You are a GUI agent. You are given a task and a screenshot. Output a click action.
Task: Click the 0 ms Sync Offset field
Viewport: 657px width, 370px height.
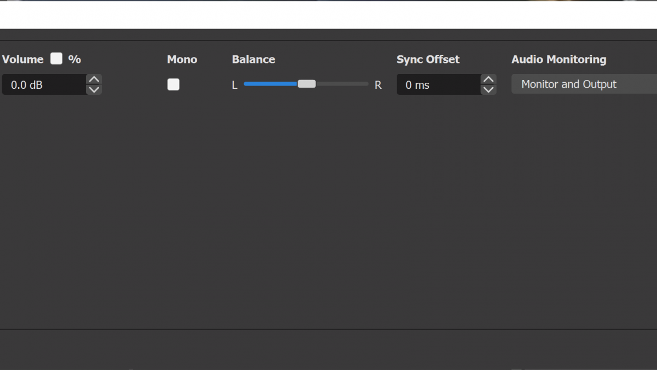438,85
